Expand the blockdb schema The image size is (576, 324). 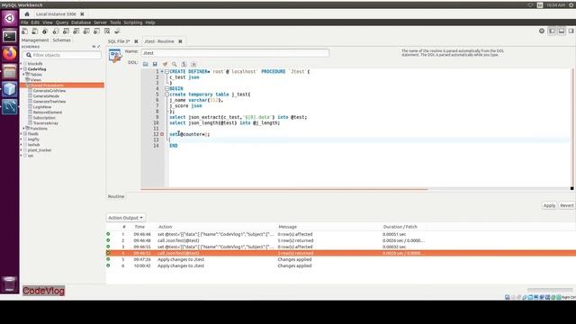(22, 64)
